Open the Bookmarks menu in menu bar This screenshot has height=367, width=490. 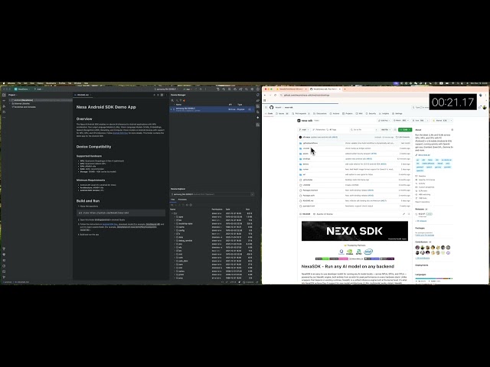(x=51, y=83)
